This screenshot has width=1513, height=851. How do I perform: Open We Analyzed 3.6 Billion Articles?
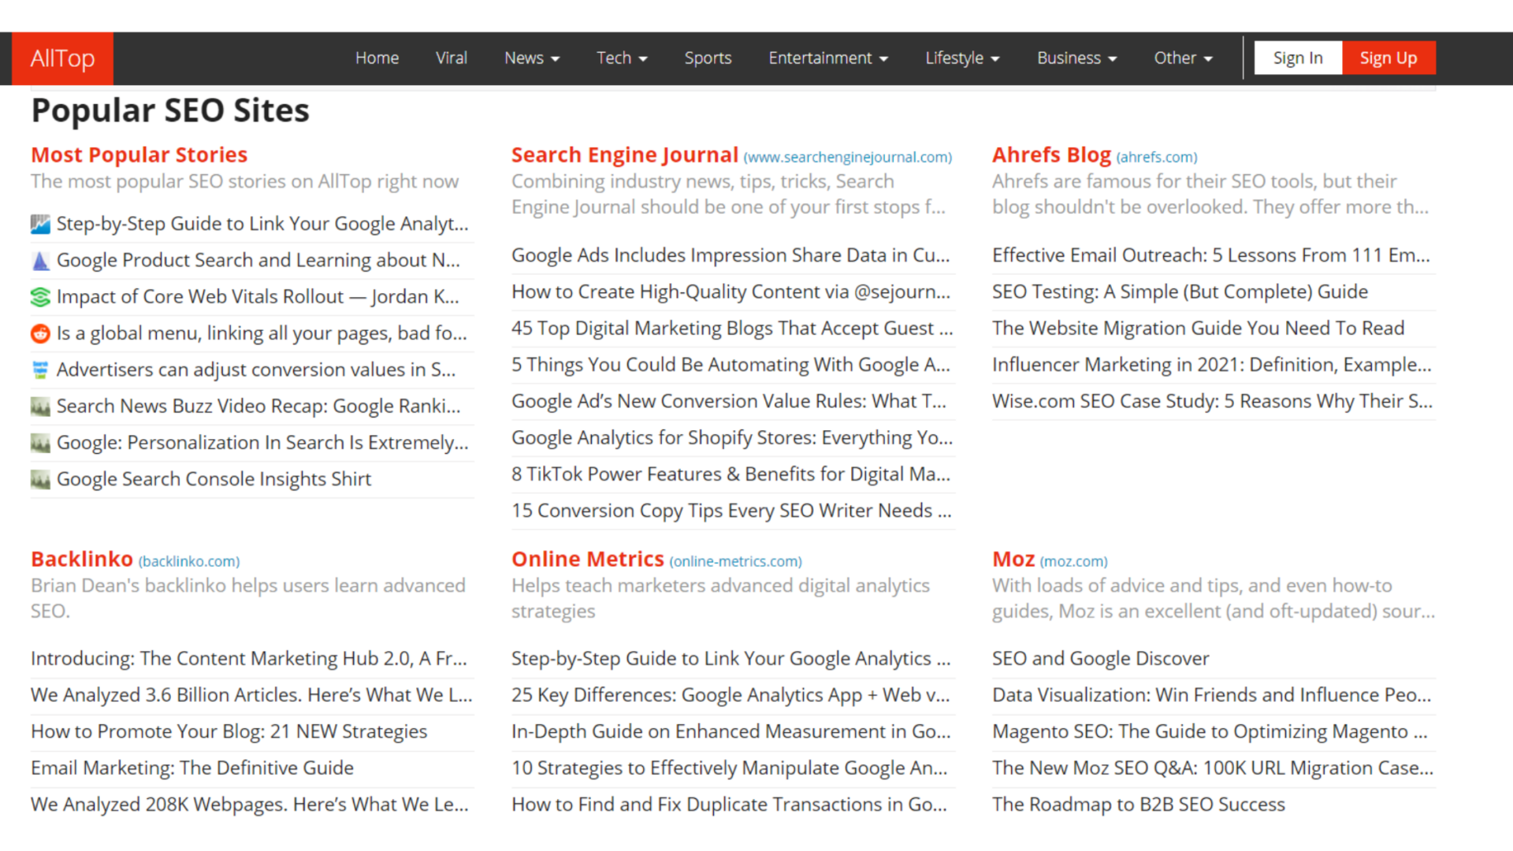(x=251, y=695)
